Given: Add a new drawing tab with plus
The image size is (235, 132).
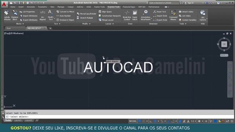Looking at the screenshot, I should pyautogui.click(x=50, y=28).
